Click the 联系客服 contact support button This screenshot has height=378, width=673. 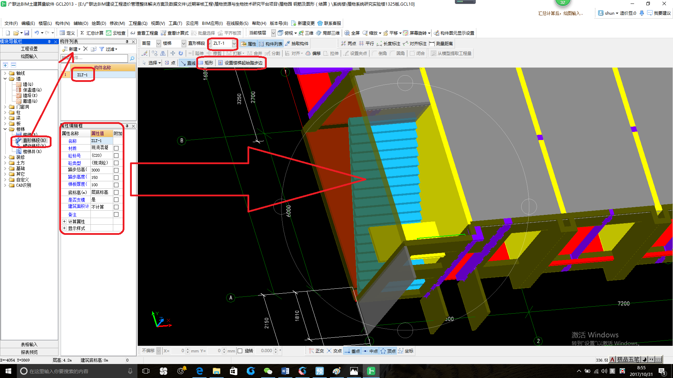click(x=329, y=23)
